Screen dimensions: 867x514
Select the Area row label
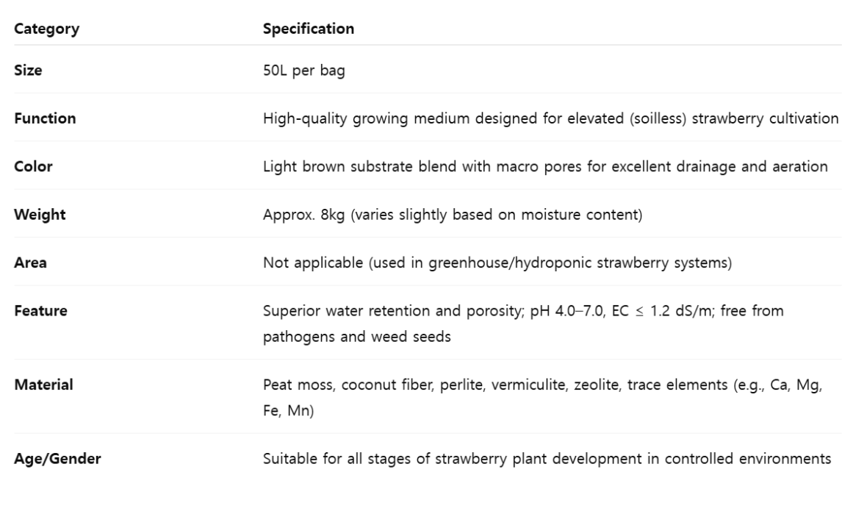pos(31,263)
